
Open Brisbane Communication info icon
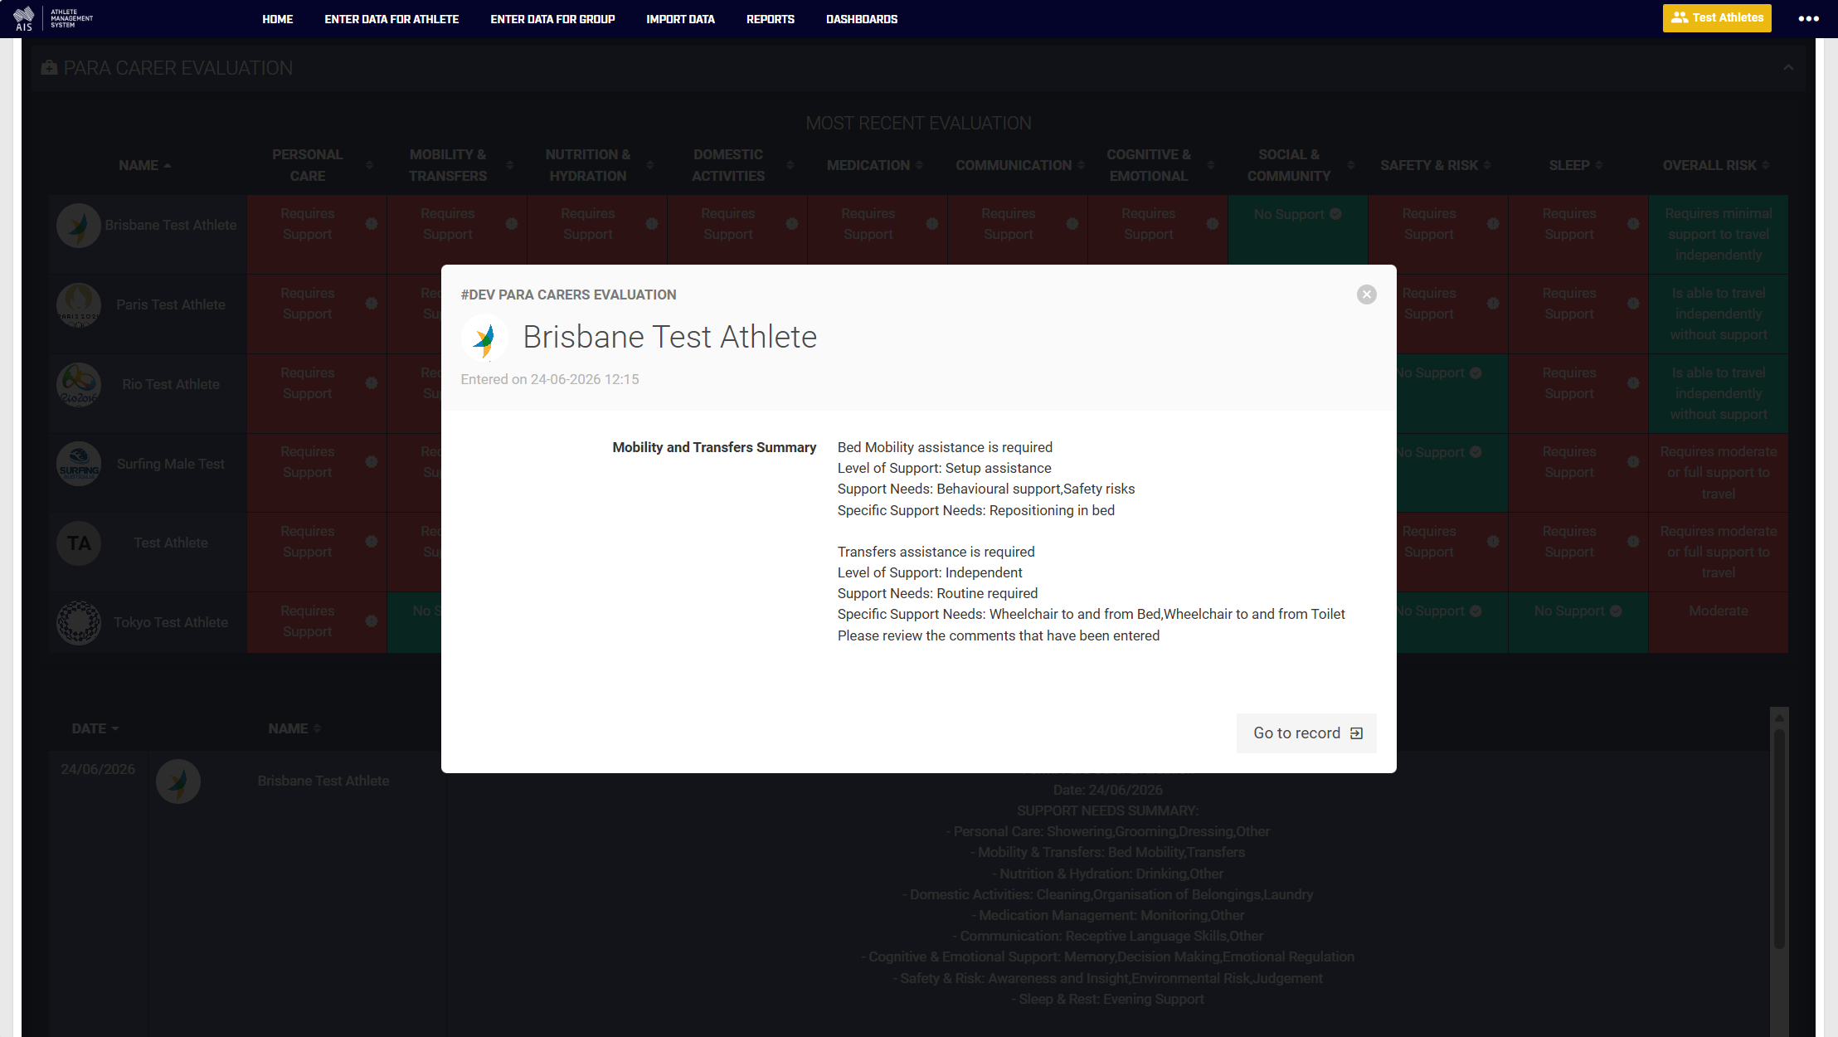(x=1072, y=224)
